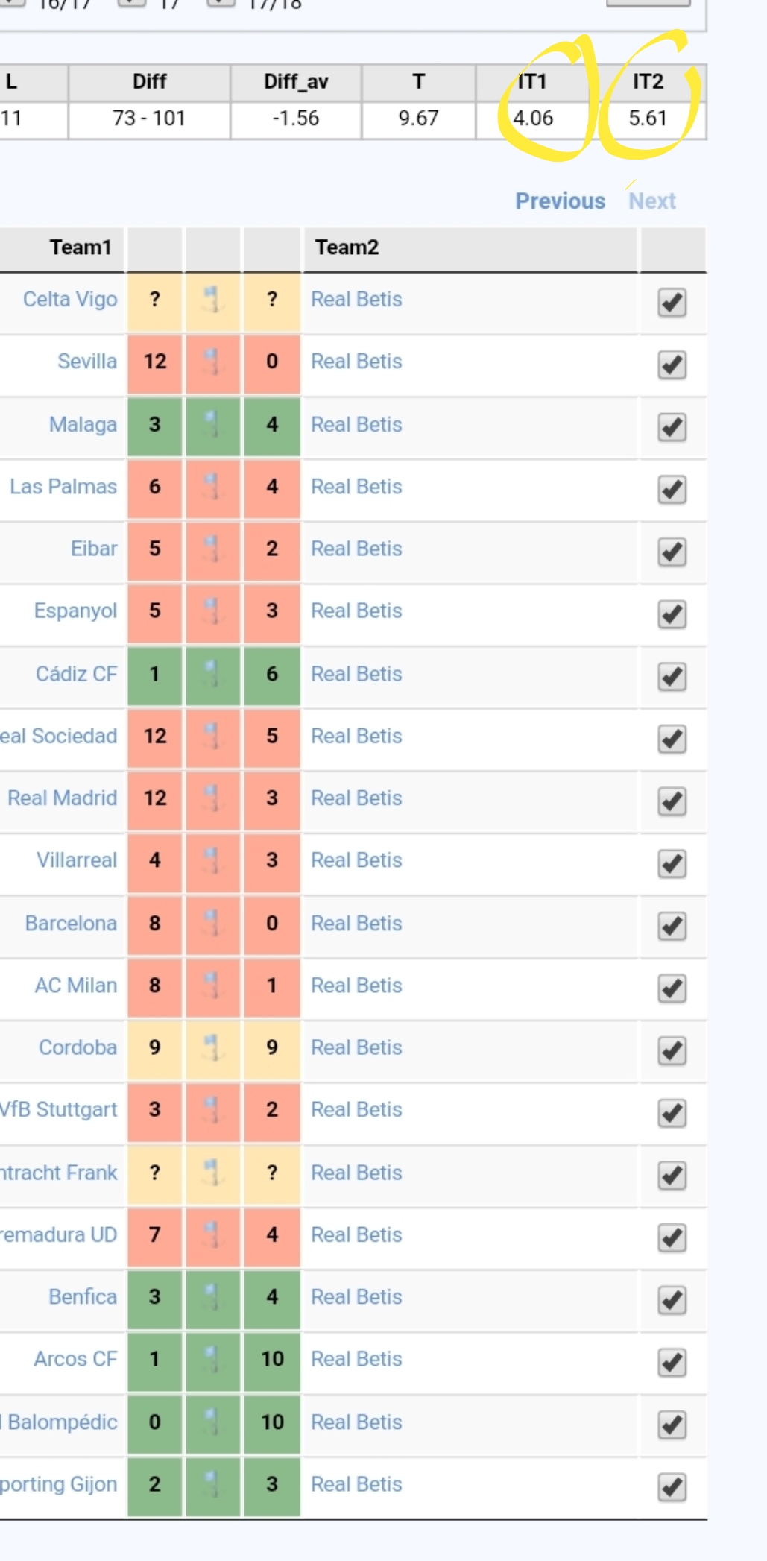Open the flag icon for Benfica match
Image resolution: width=767 pixels, height=1561 pixels.
coord(212,1297)
